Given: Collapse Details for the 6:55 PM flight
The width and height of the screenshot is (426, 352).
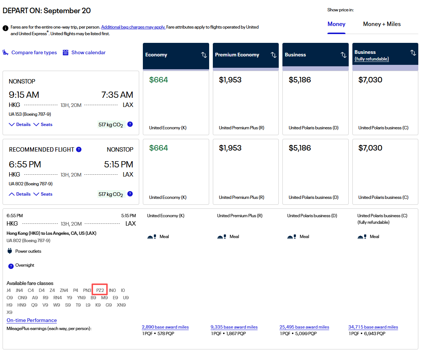Looking at the screenshot, I should tap(19, 194).
